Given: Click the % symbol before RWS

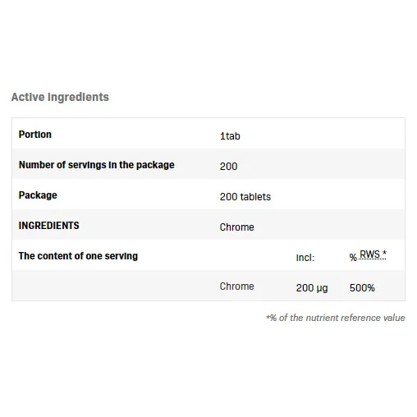Looking at the screenshot, I should (x=353, y=258).
